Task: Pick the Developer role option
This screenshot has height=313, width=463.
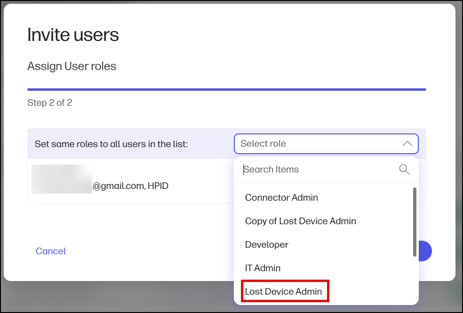Action: coord(267,244)
